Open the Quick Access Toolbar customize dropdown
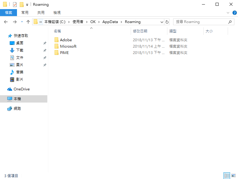Screen dimensions: 238x179 coord(27,5)
